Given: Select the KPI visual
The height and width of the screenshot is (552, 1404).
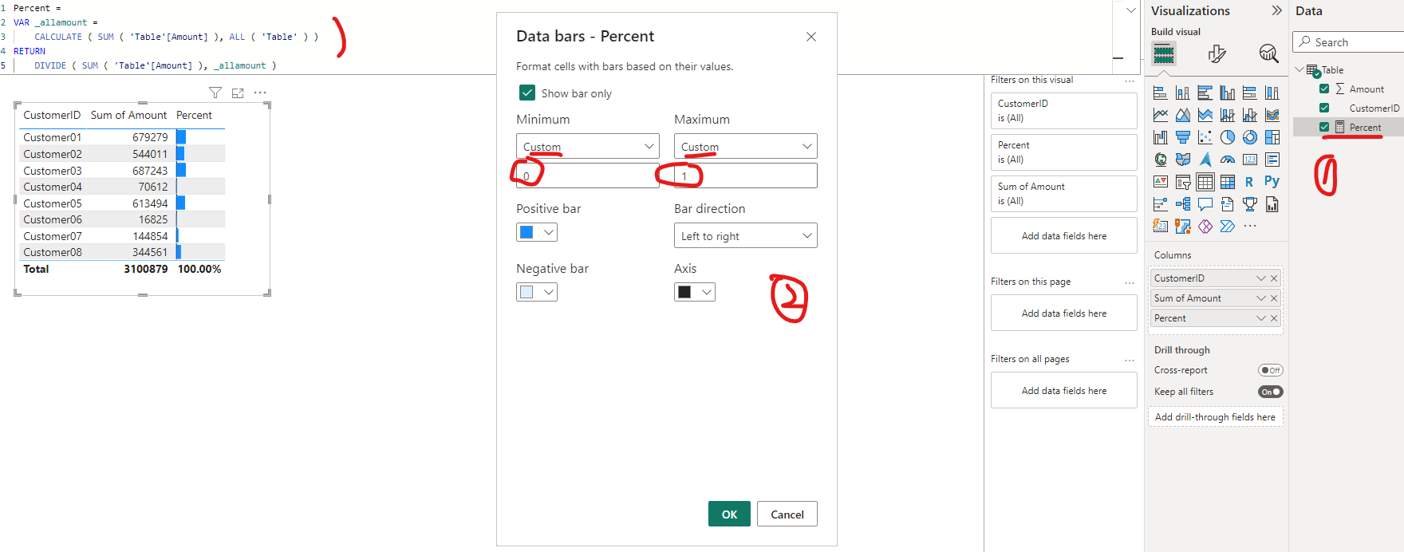Looking at the screenshot, I should [1161, 182].
